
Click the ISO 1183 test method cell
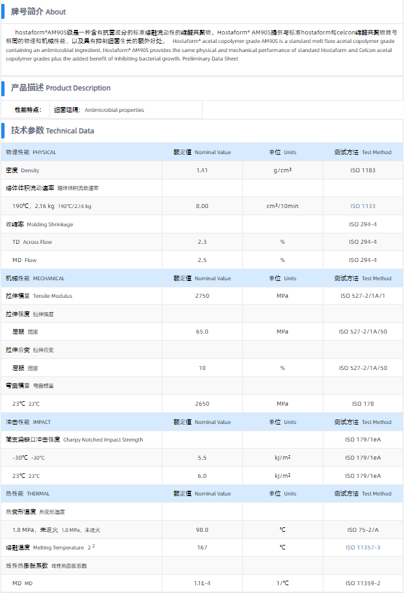point(362,170)
